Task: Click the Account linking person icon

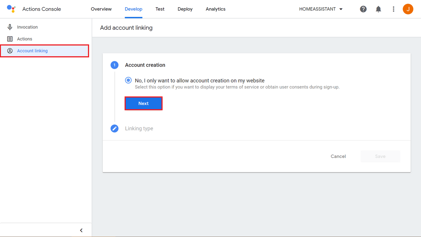Action: [x=10, y=51]
